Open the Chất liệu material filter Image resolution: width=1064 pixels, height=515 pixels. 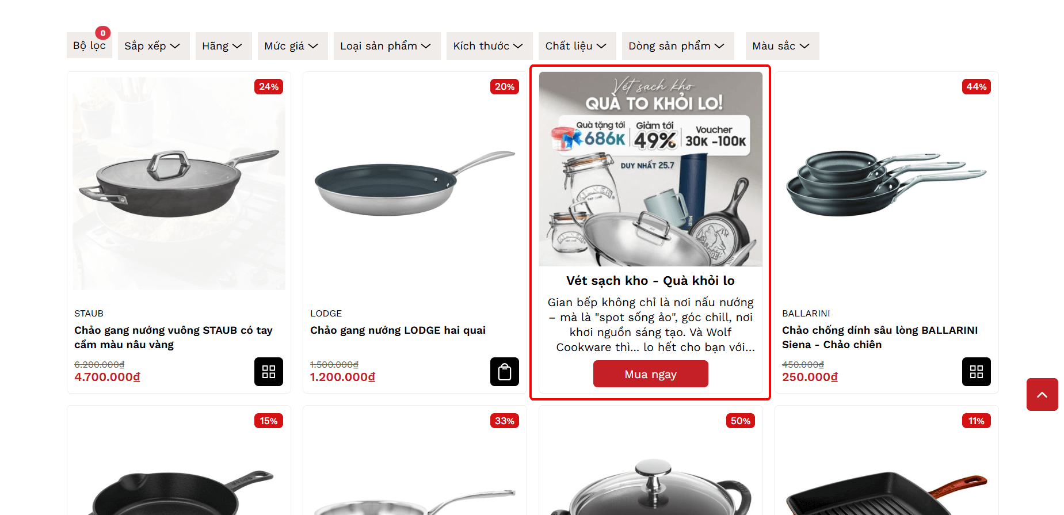pos(577,46)
